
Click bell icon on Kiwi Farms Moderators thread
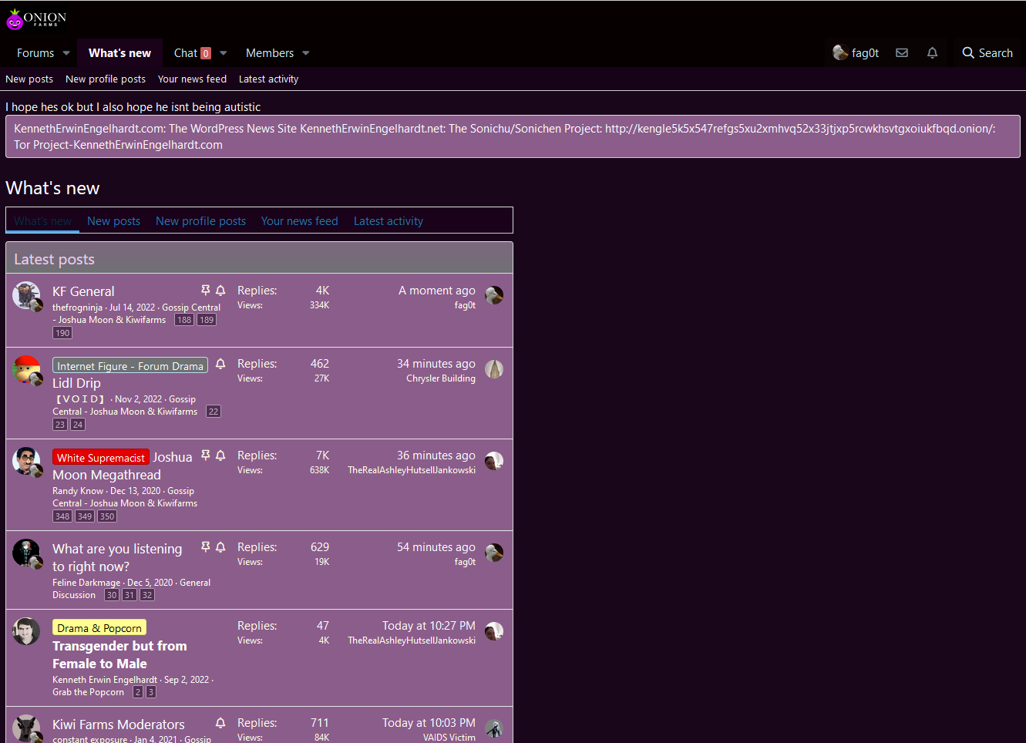[x=220, y=723]
